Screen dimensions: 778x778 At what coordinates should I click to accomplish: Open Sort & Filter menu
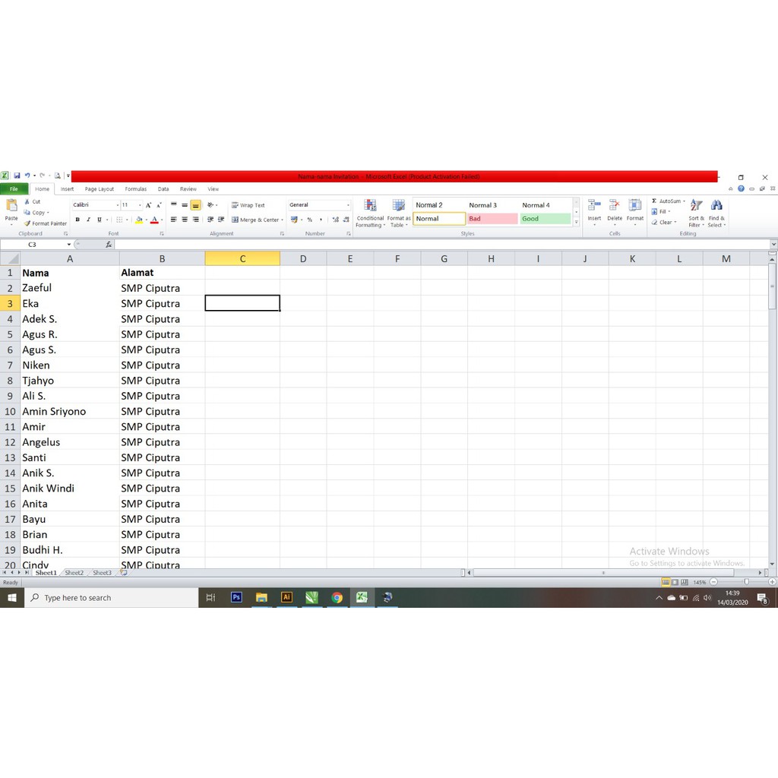click(x=696, y=213)
